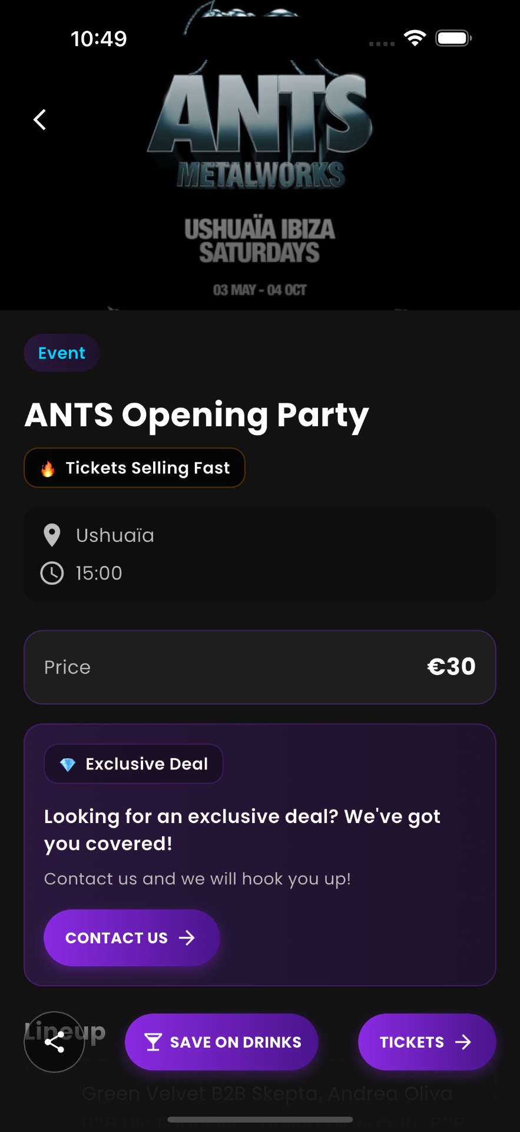
Task: Tap the ANTS Opening Party title
Action: tap(197, 415)
